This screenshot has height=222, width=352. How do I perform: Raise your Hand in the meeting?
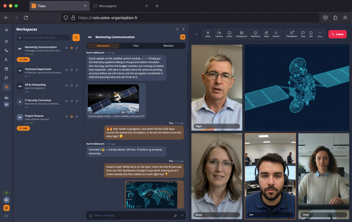tap(266, 34)
